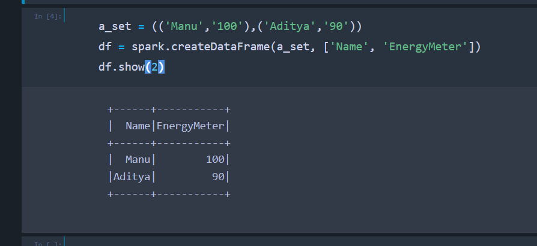Image resolution: width=537 pixels, height=246 pixels.
Task: Click the Name header in output table
Action: tap(138, 126)
